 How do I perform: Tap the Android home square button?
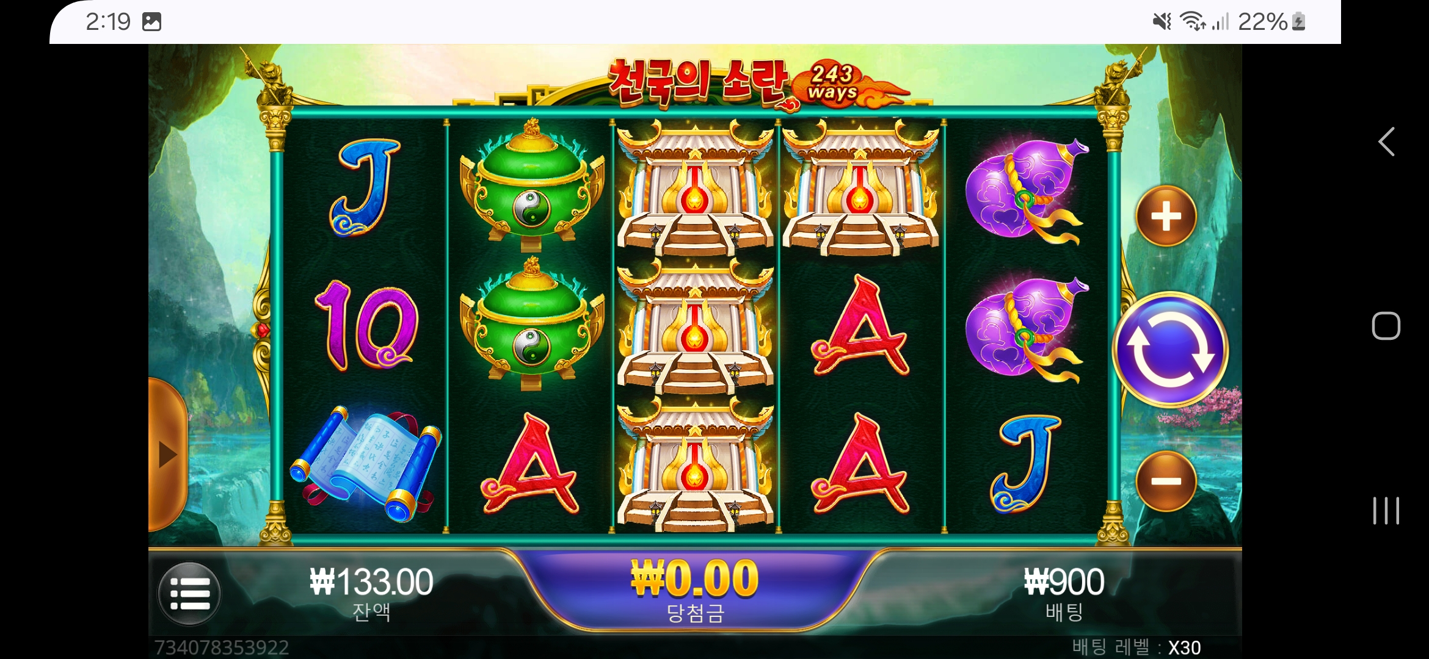click(1386, 326)
